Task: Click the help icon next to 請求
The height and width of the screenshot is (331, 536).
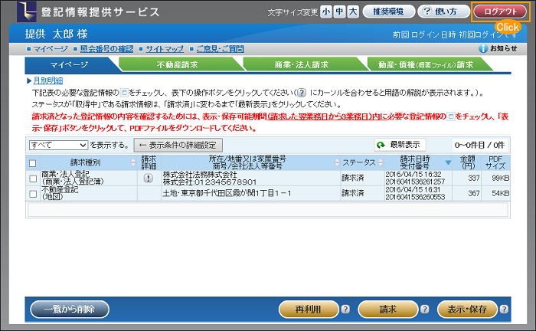Action: tap(424, 310)
